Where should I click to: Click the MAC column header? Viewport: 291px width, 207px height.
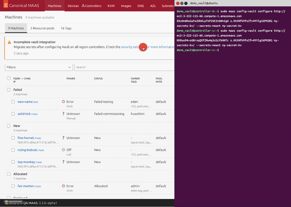point(28,79)
